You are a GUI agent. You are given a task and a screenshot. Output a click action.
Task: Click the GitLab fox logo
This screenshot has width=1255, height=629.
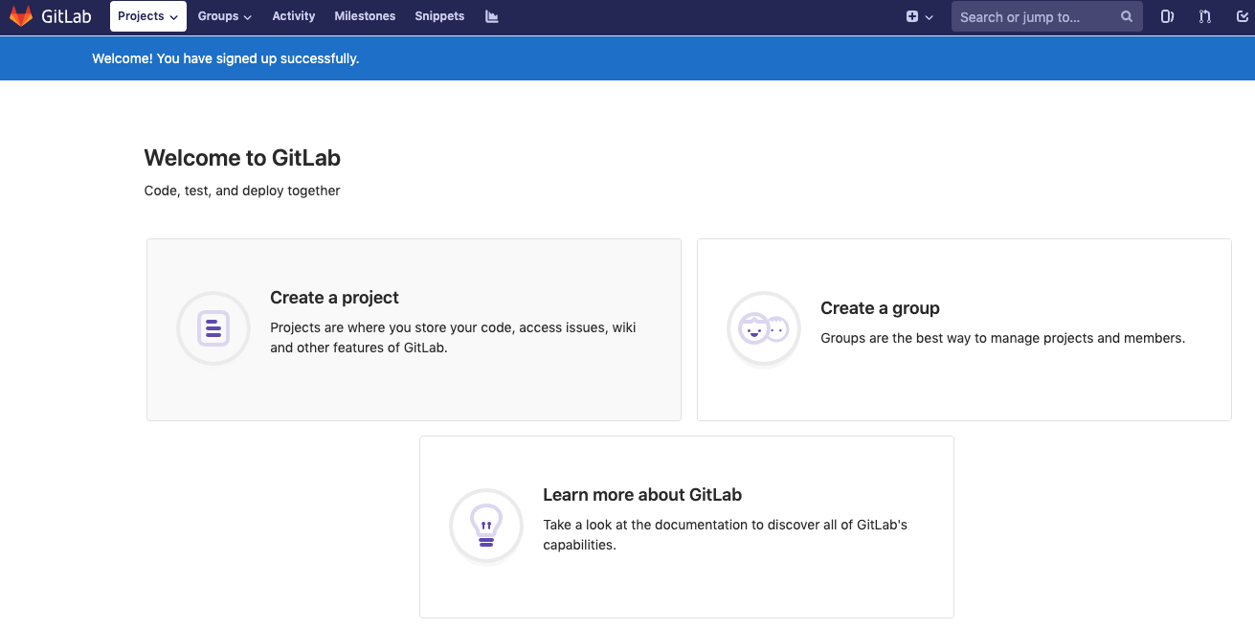(x=21, y=16)
